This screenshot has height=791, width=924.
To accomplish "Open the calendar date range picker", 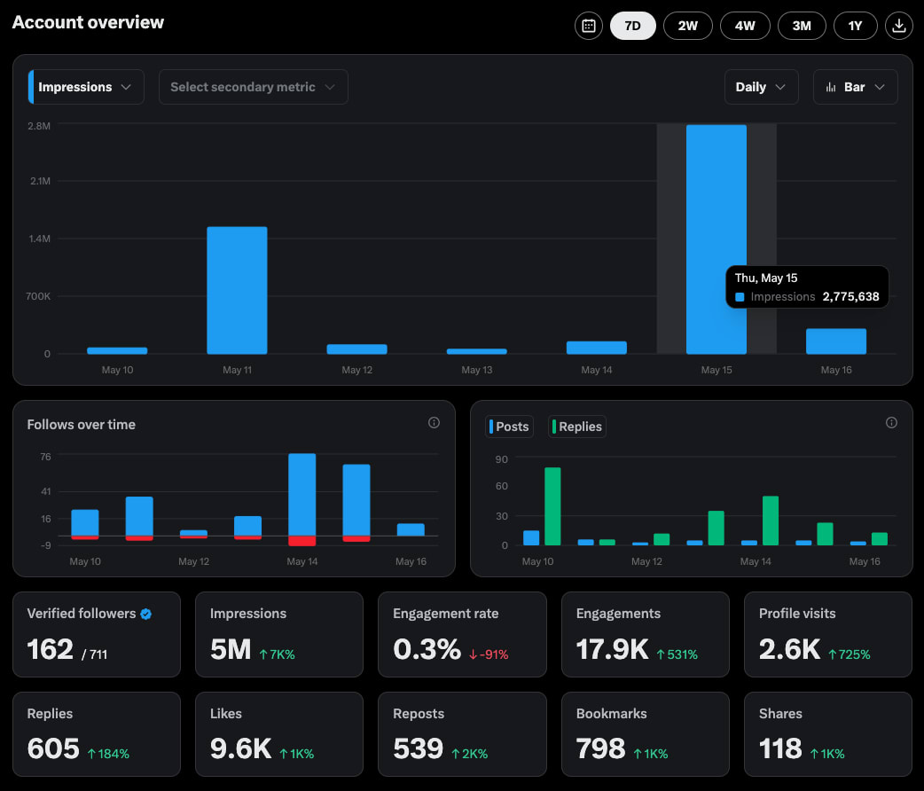I will (x=588, y=26).
